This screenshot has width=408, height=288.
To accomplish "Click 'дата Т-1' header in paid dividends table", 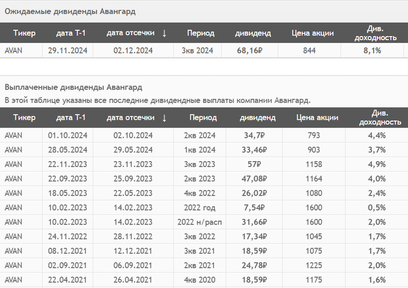I will pos(71,118).
